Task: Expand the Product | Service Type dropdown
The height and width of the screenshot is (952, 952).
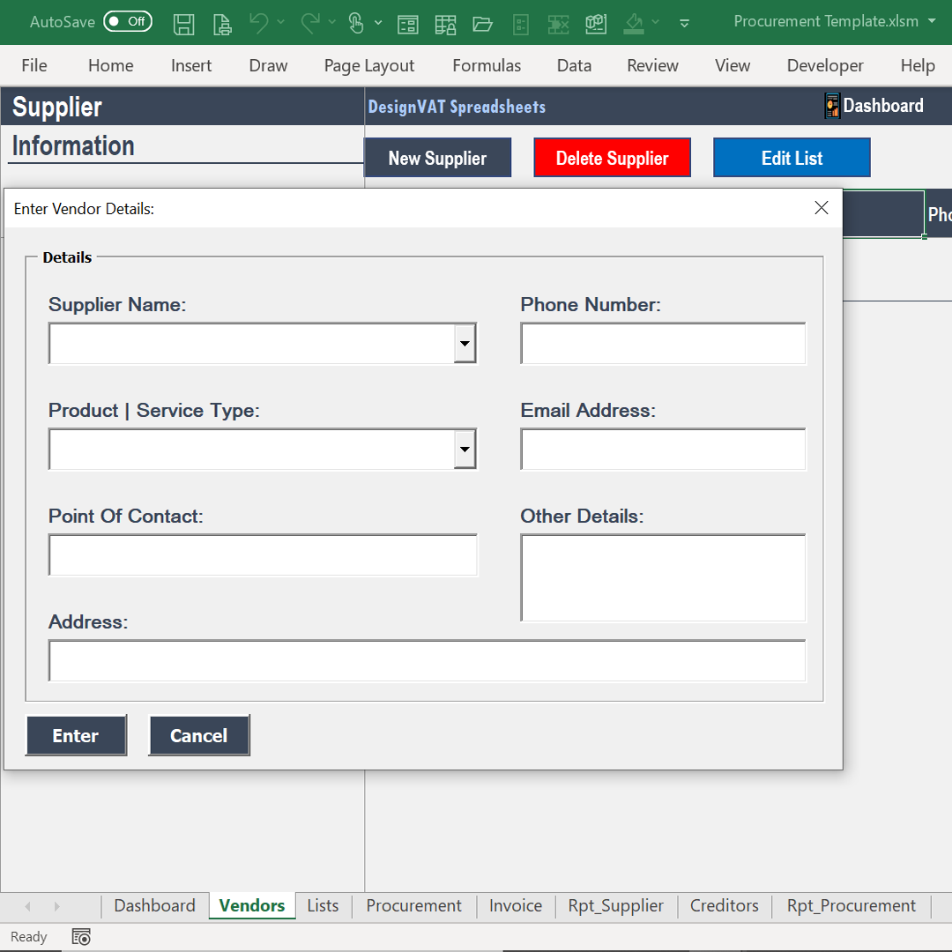Action: click(x=465, y=449)
